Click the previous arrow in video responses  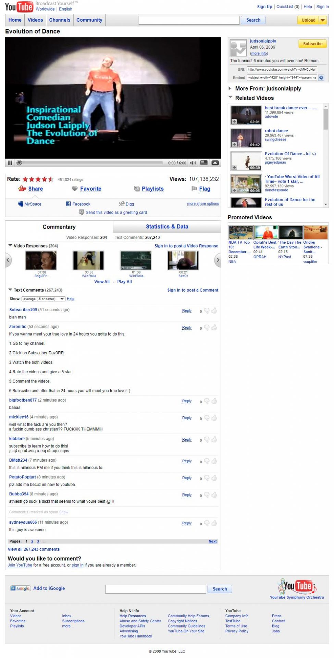pos(8,260)
